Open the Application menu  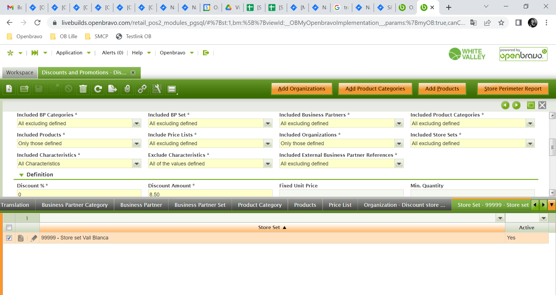coord(73,53)
